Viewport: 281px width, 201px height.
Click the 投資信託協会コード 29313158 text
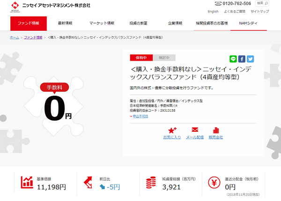(x=153, y=110)
